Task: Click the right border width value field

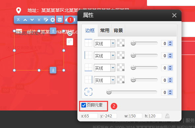Action: tap(164, 80)
